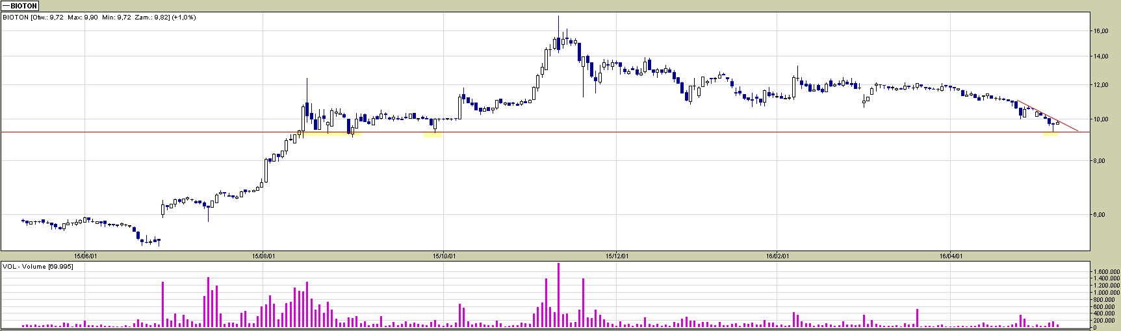Select the 15/08/01 date marker
This screenshot has width=1121, height=331.
pyautogui.click(x=263, y=256)
